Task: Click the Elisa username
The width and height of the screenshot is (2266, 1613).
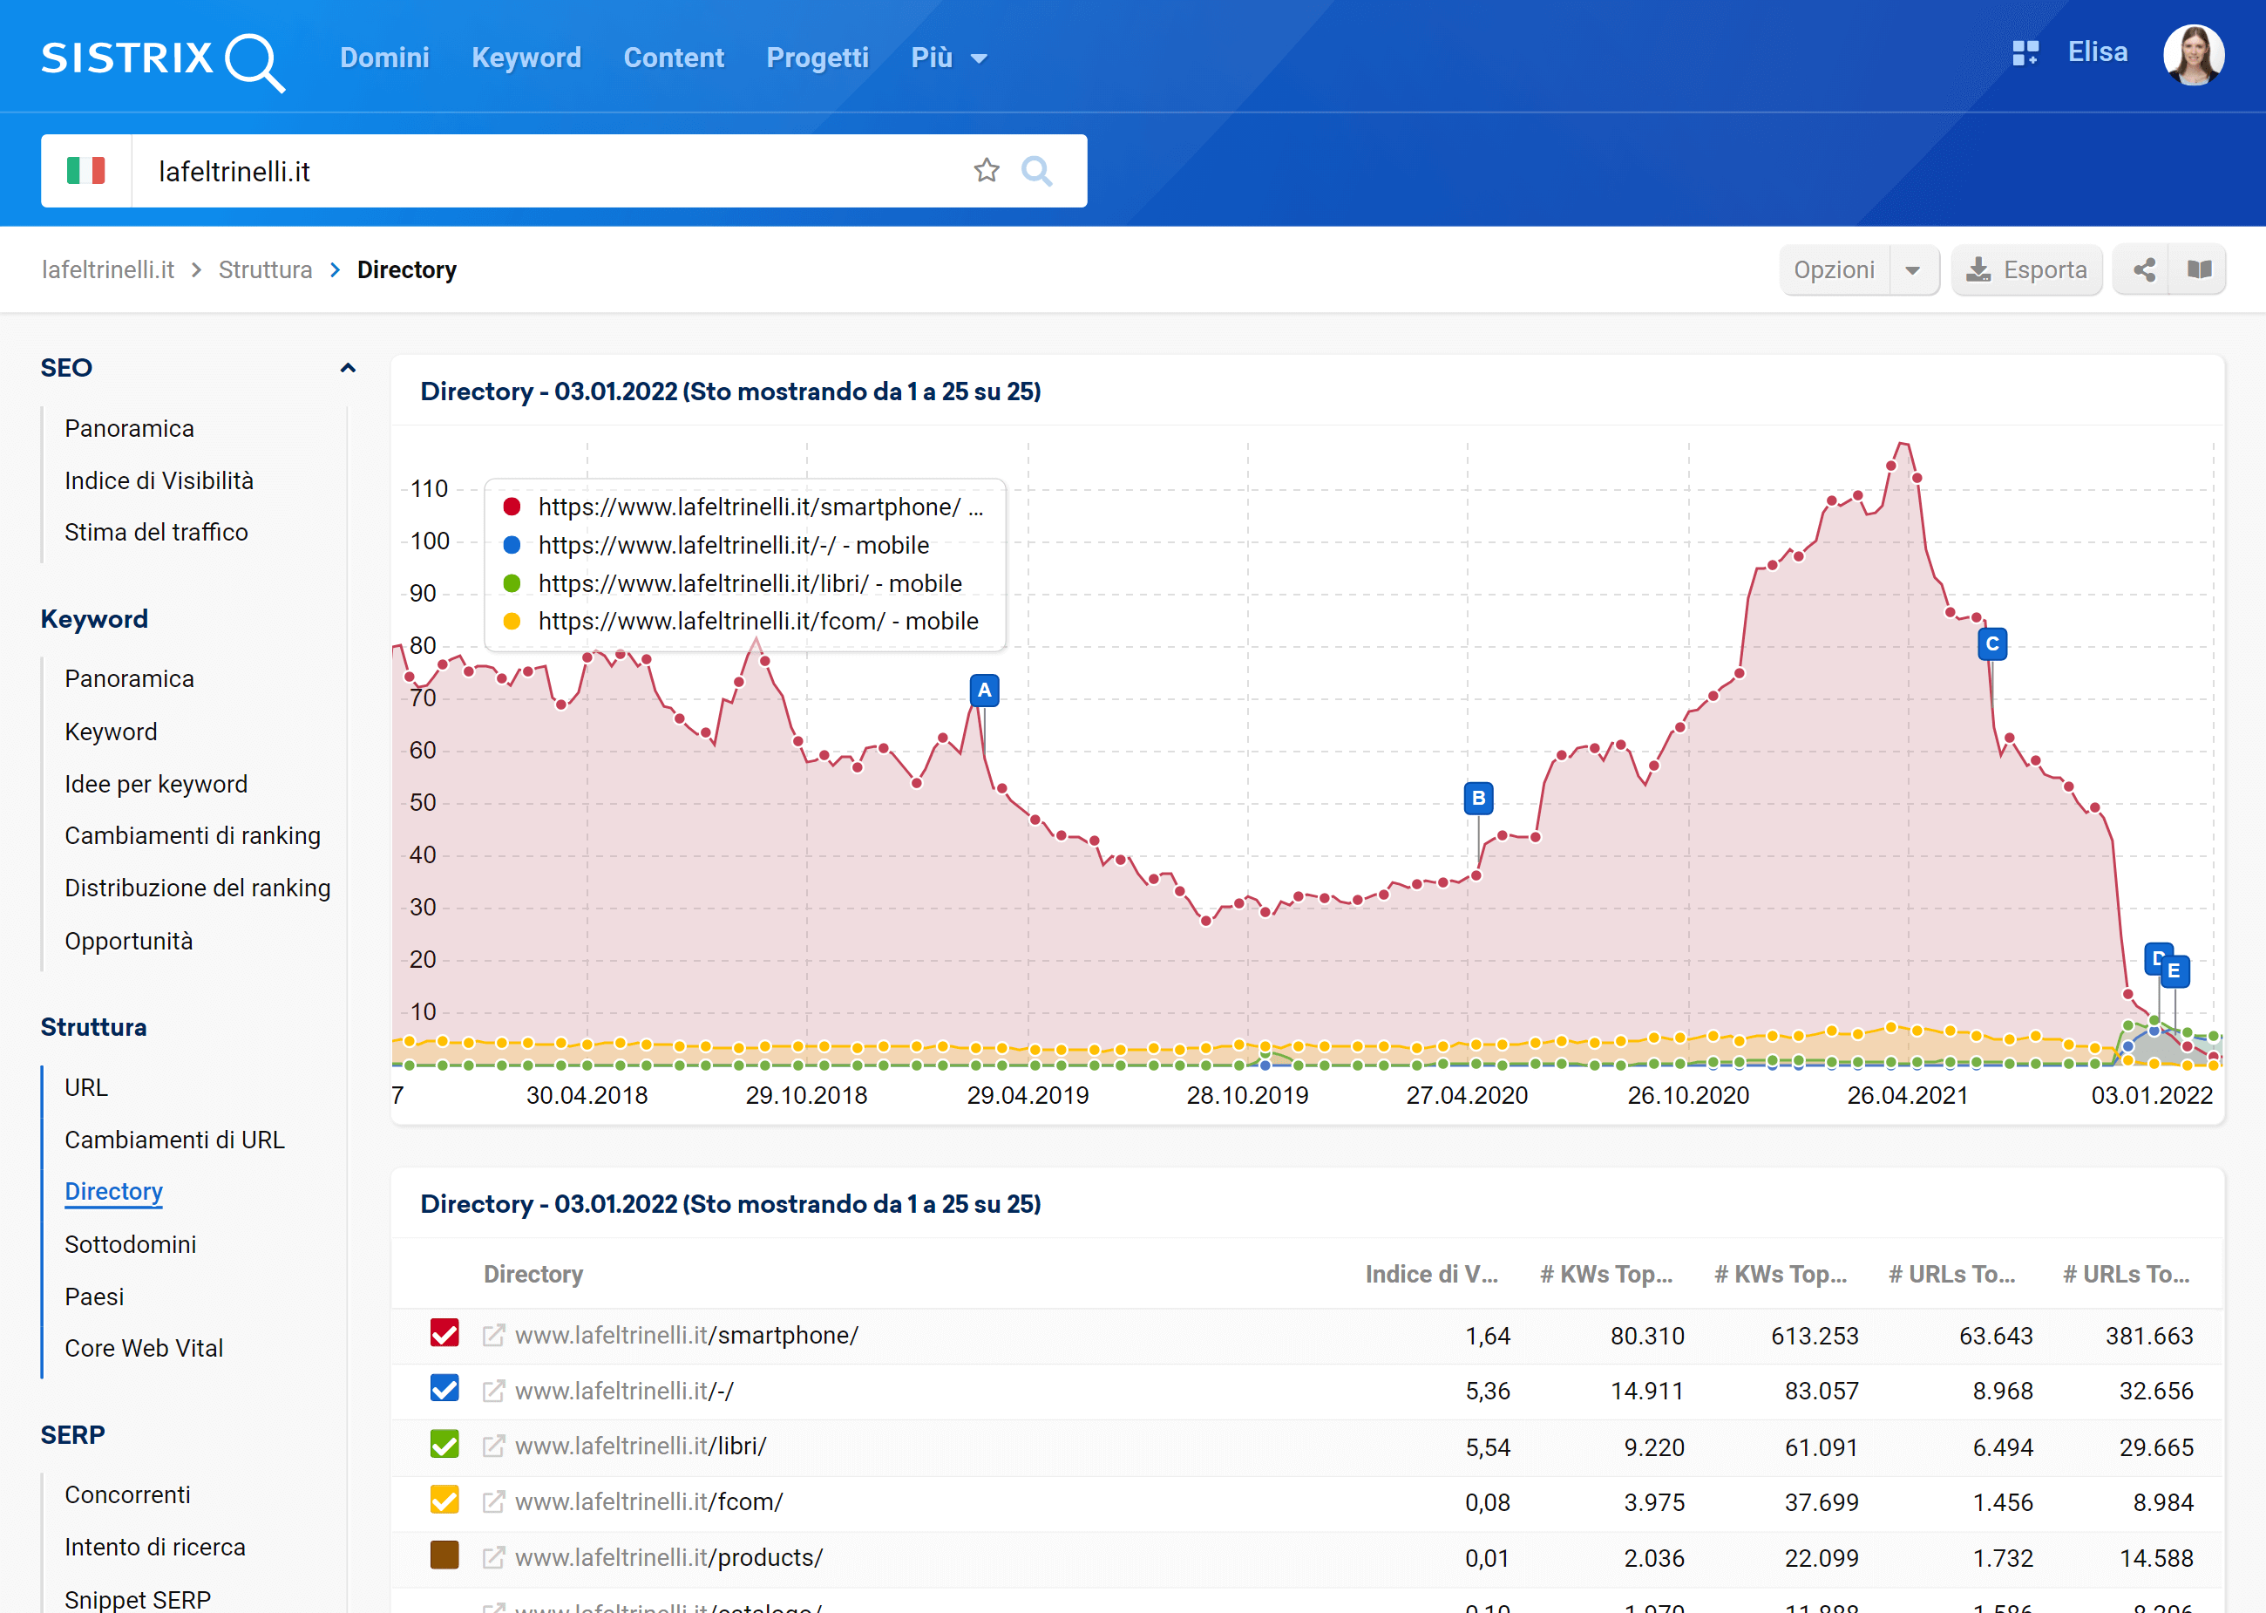Action: [x=2097, y=52]
